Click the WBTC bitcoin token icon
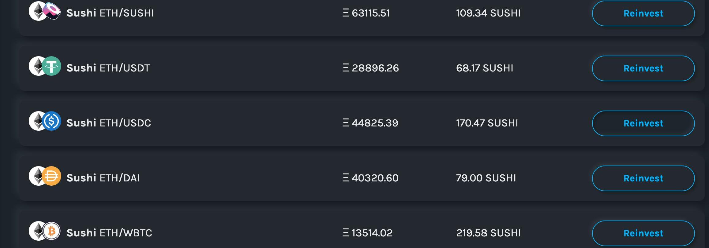This screenshot has height=248, width=709. [51, 231]
